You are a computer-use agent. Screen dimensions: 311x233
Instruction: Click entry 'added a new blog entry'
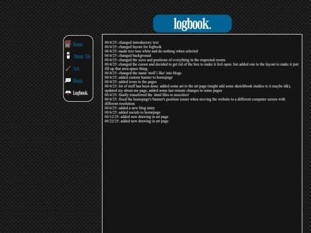pos(130,108)
